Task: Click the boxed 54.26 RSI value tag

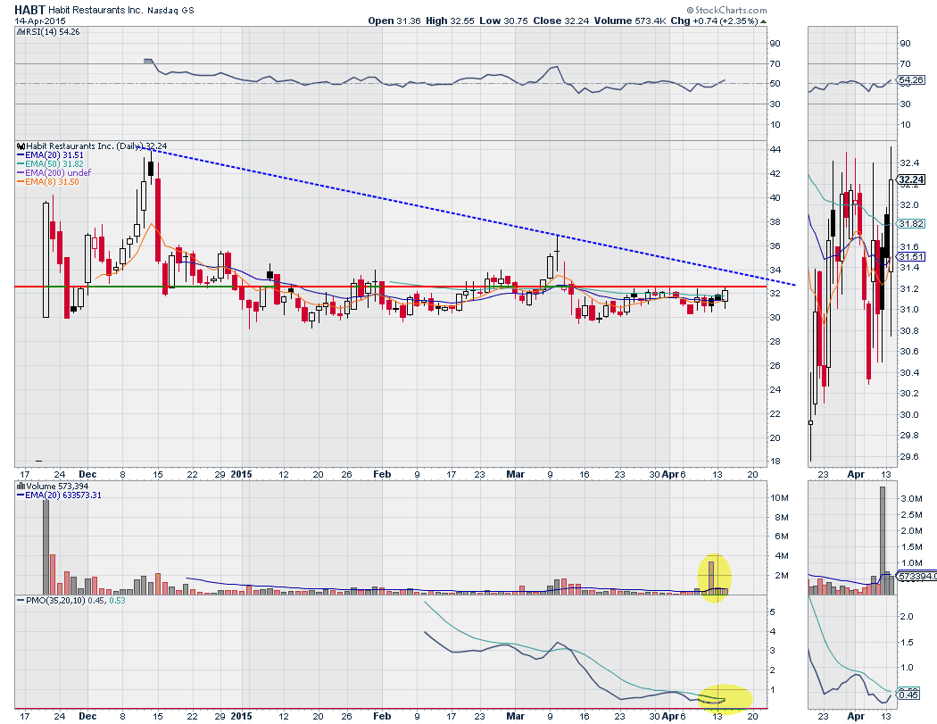Action: coord(911,79)
